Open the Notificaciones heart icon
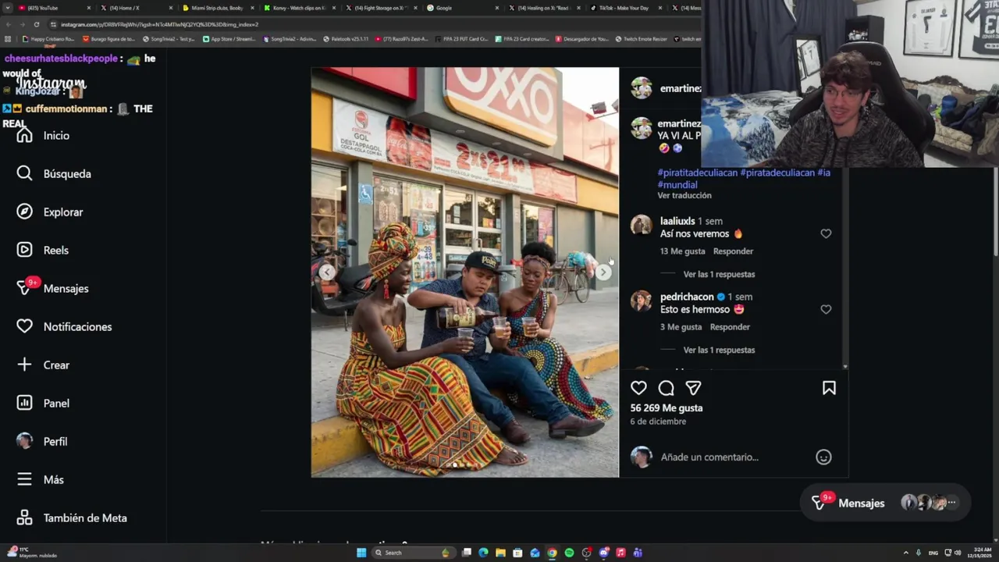999x562 pixels. coord(24,327)
